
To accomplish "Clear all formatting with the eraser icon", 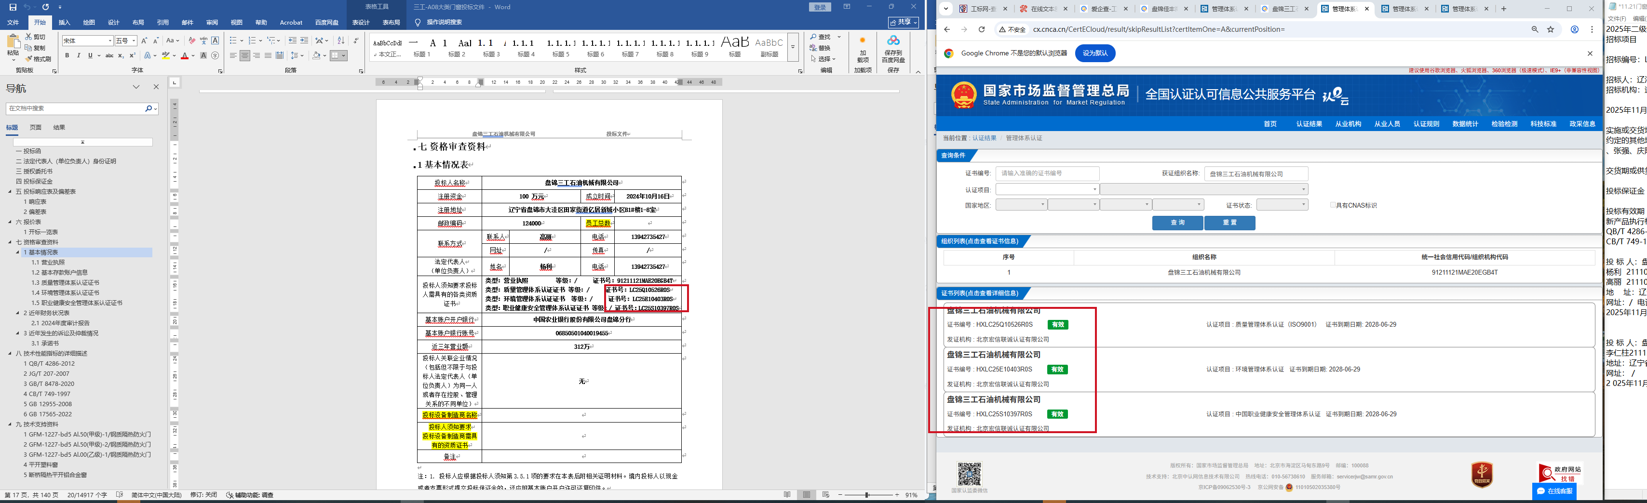I will tap(192, 40).
